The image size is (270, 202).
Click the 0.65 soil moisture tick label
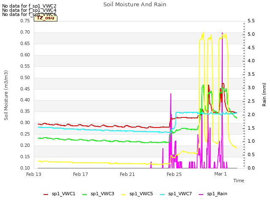coord(25,44)
